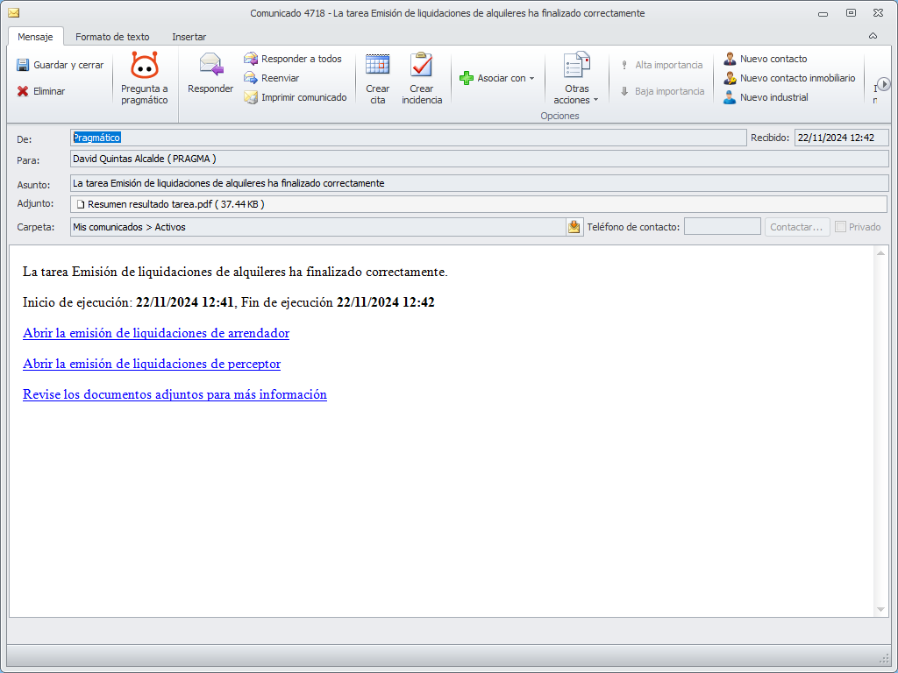Open link Abrir la emisión de liquidaciones de perceptor
The image size is (898, 673).
pos(152,364)
